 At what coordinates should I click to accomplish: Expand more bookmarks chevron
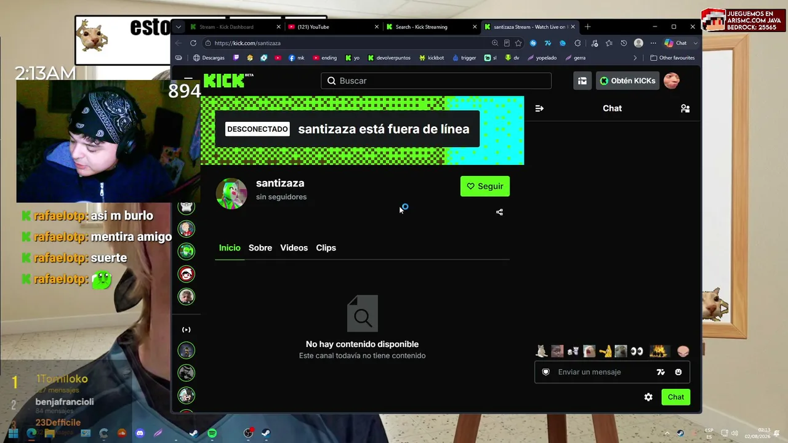(x=635, y=58)
